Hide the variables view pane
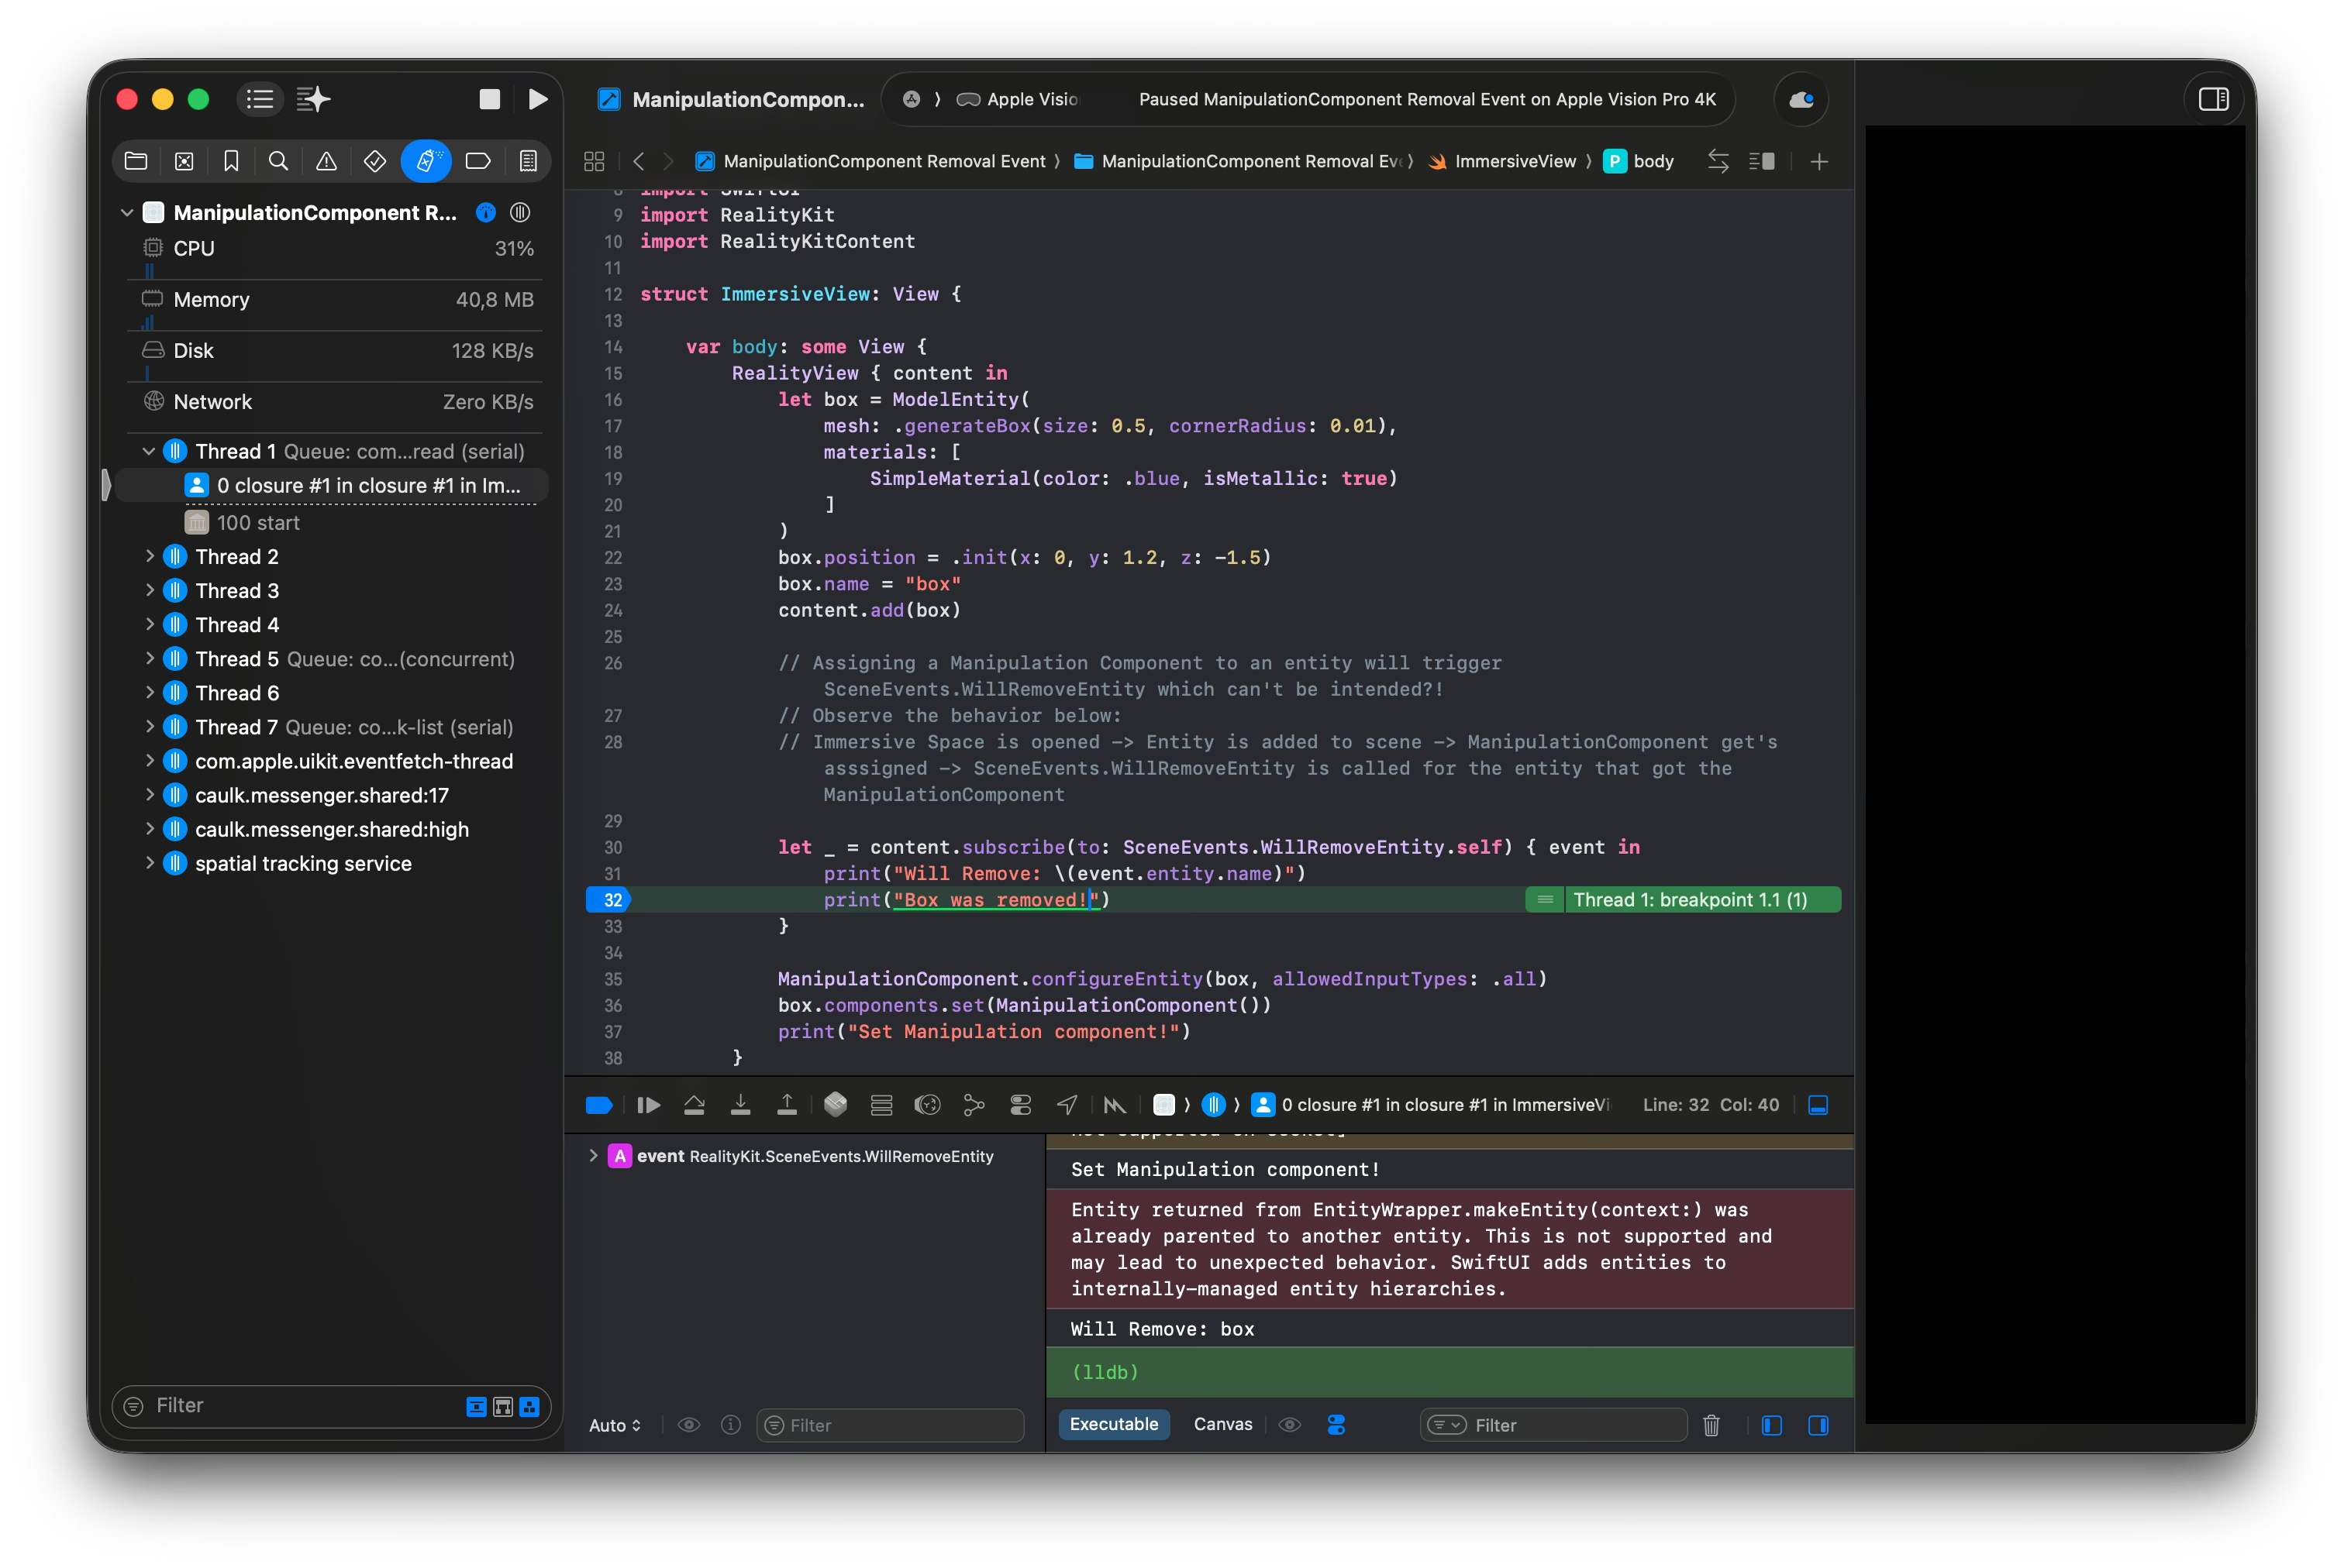Viewport: 2344px width, 1568px height. [1772, 1425]
